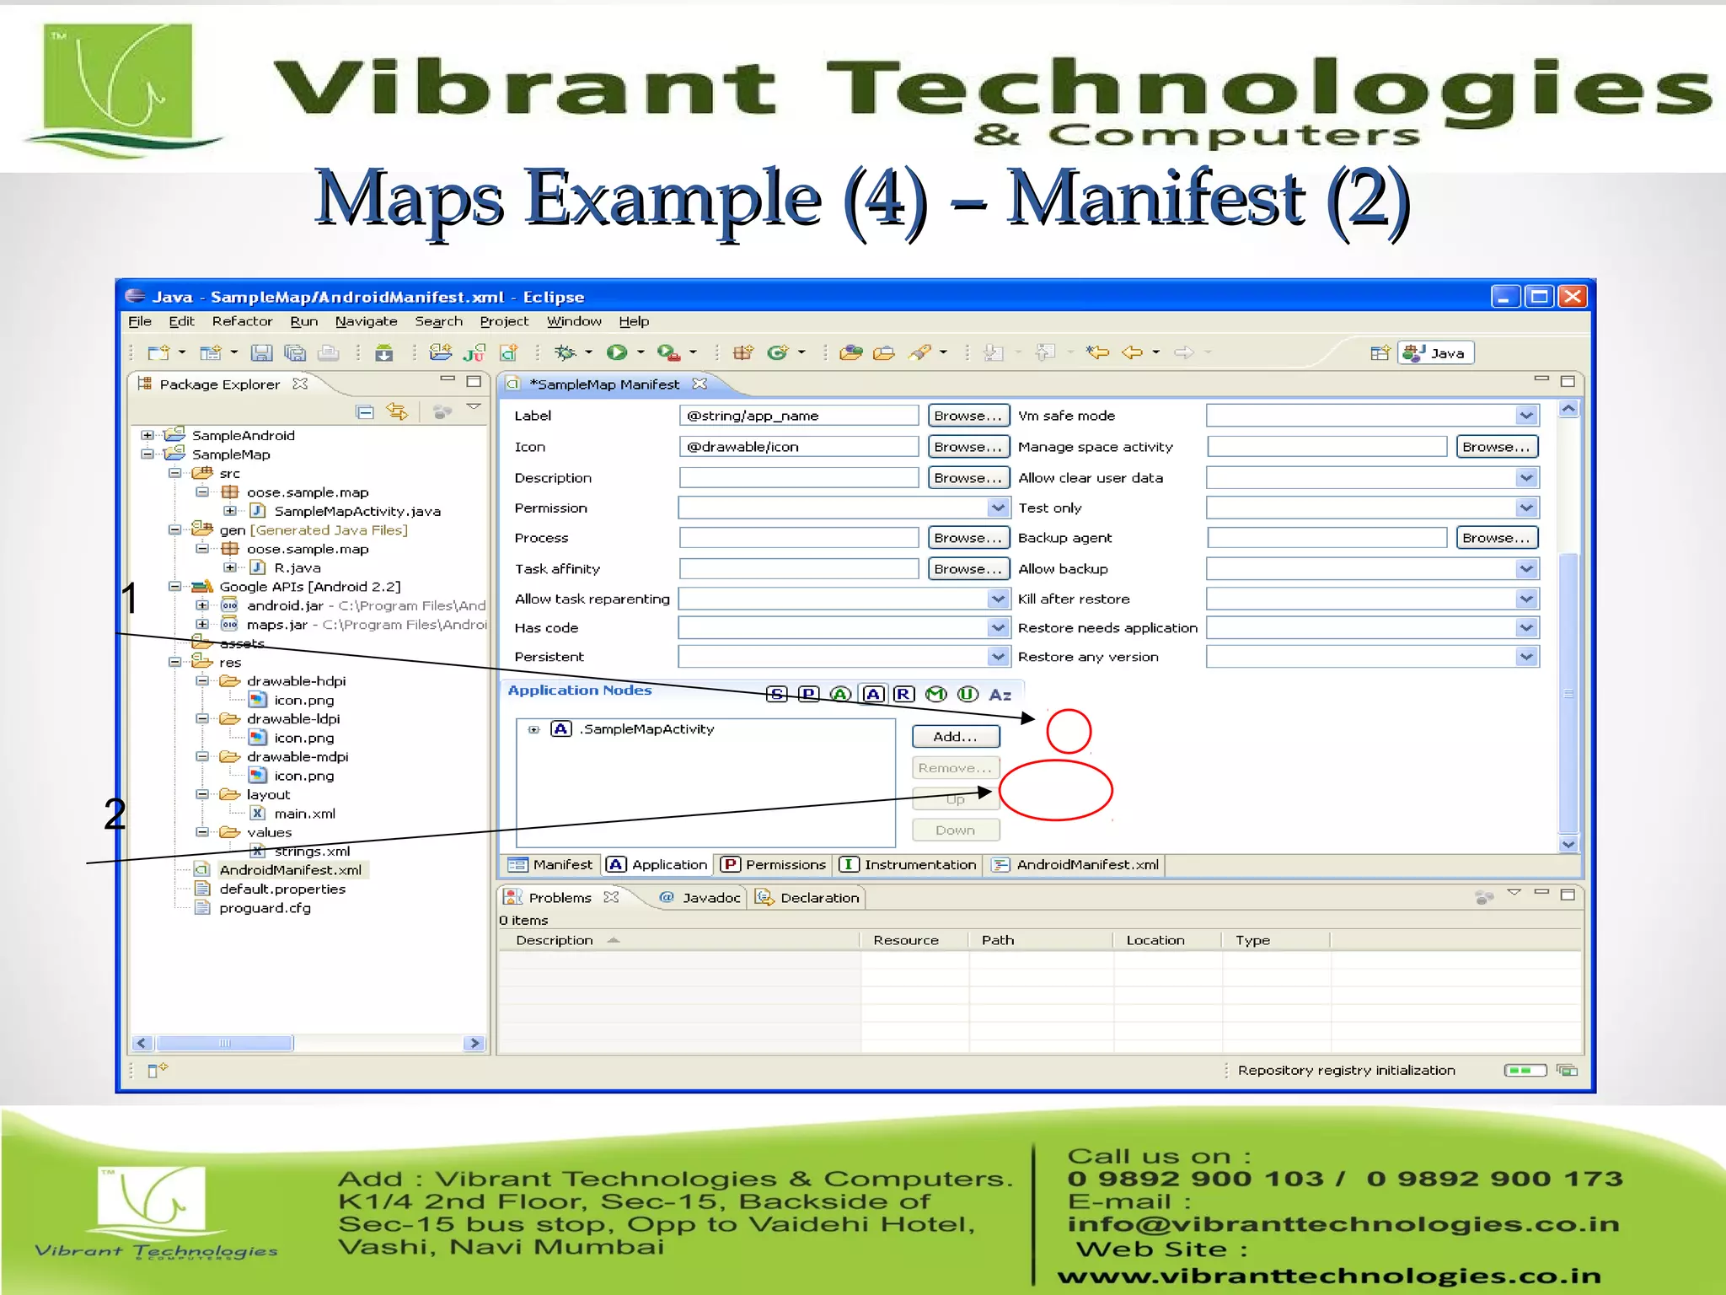Image resolution: width=1726 pixels, height=1295 pixels.
Task: Open the Refactor menu
Action: click(x=242, y=321)
